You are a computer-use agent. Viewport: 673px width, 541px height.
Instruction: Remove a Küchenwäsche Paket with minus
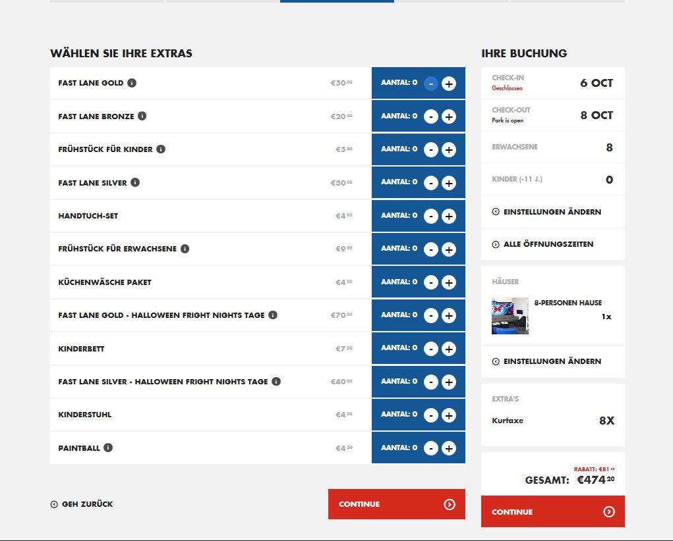tap(431, 282)
